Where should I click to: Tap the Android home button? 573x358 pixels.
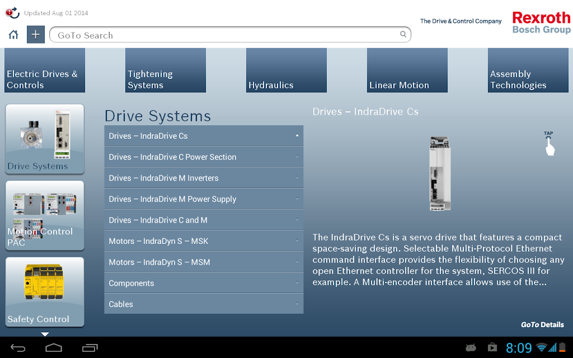coord(54,348)
